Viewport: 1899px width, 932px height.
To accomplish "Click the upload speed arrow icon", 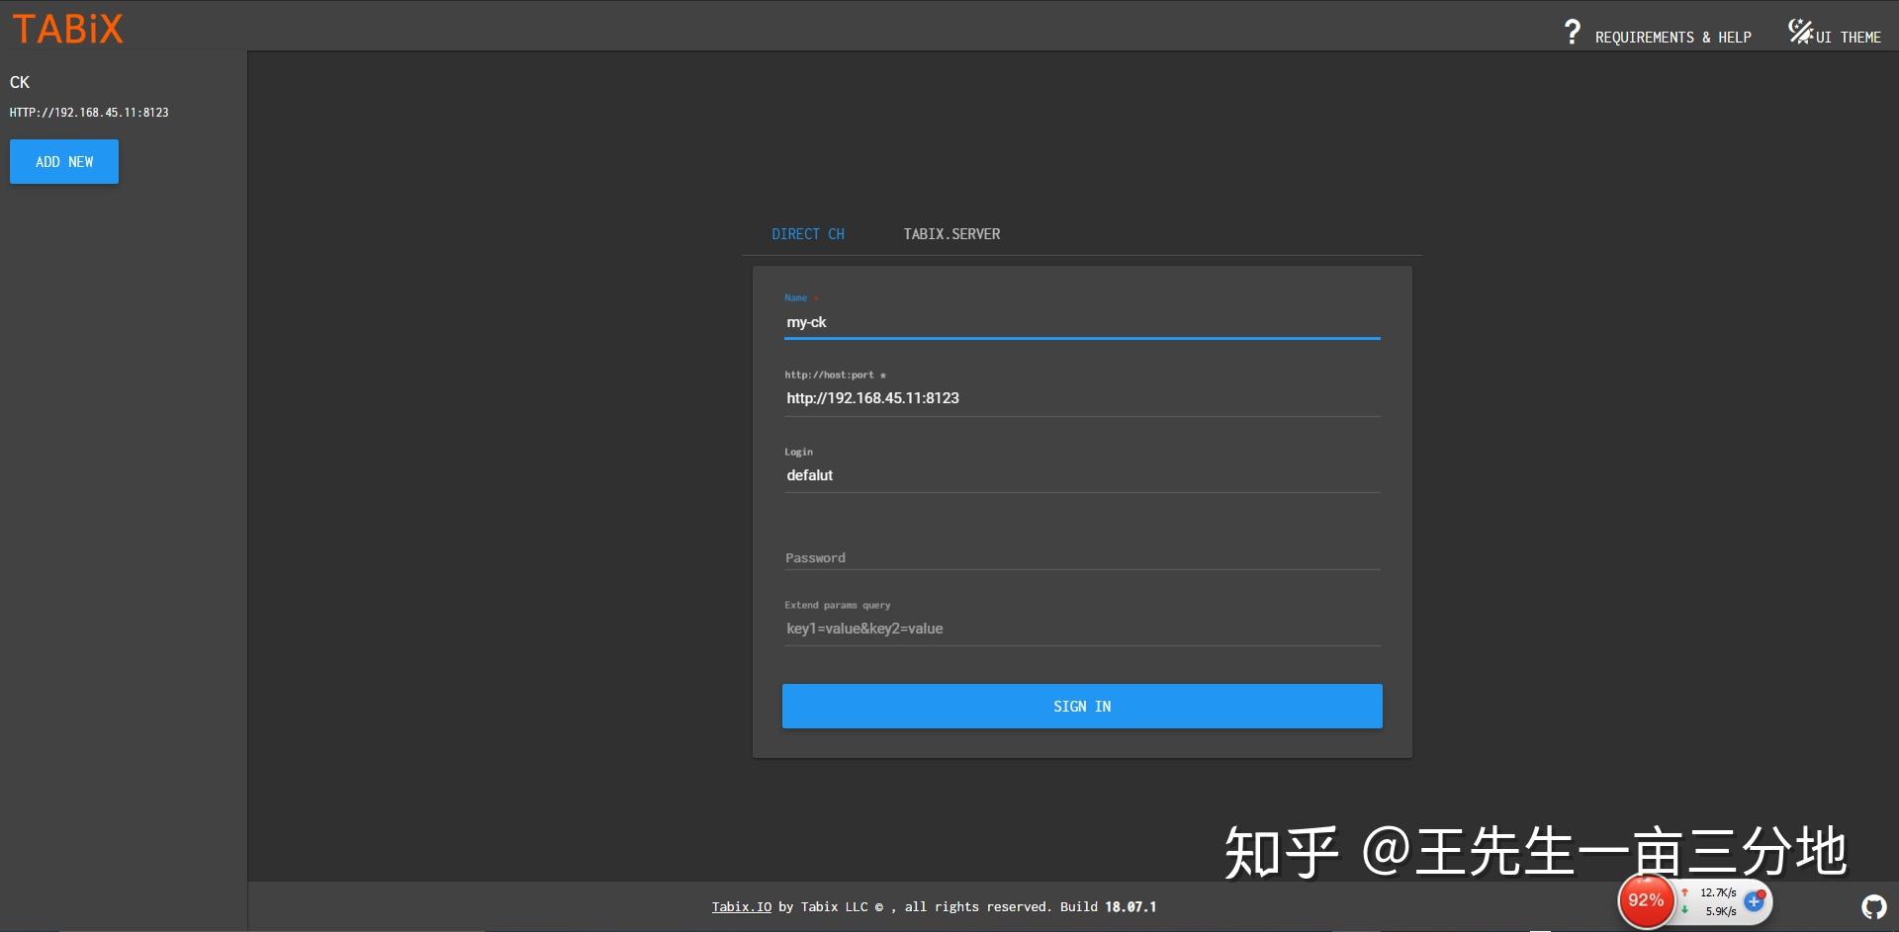I will point(1686,891).
